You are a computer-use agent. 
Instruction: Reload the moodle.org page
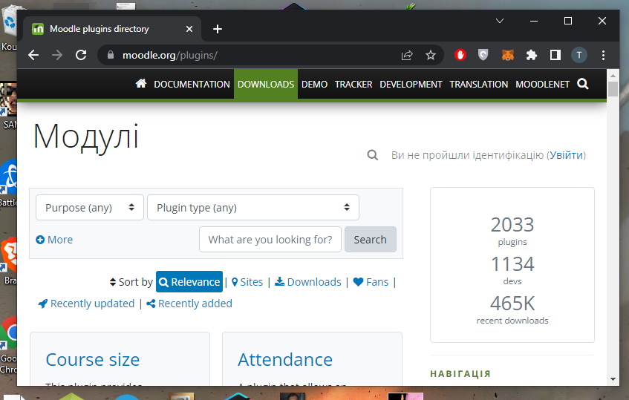click(x=81, y=56)
